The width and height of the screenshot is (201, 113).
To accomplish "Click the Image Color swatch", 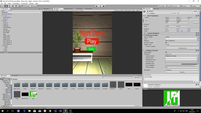I will [181, 39].
